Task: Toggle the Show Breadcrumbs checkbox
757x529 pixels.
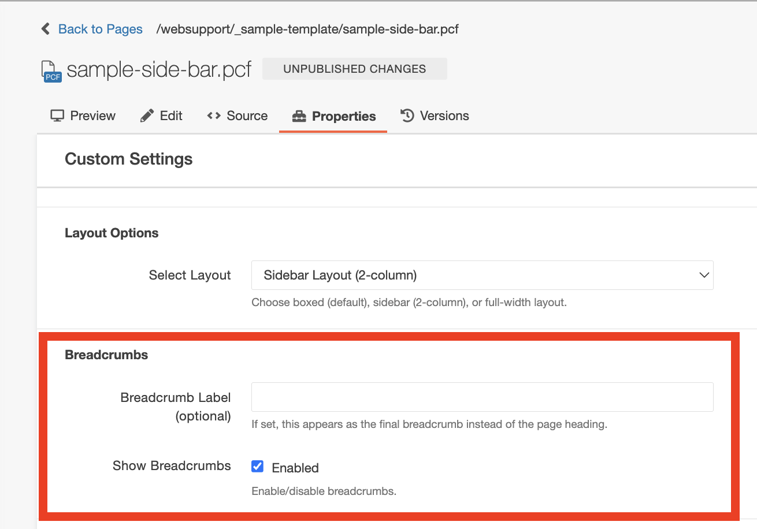Action: (x=258, y=467)
